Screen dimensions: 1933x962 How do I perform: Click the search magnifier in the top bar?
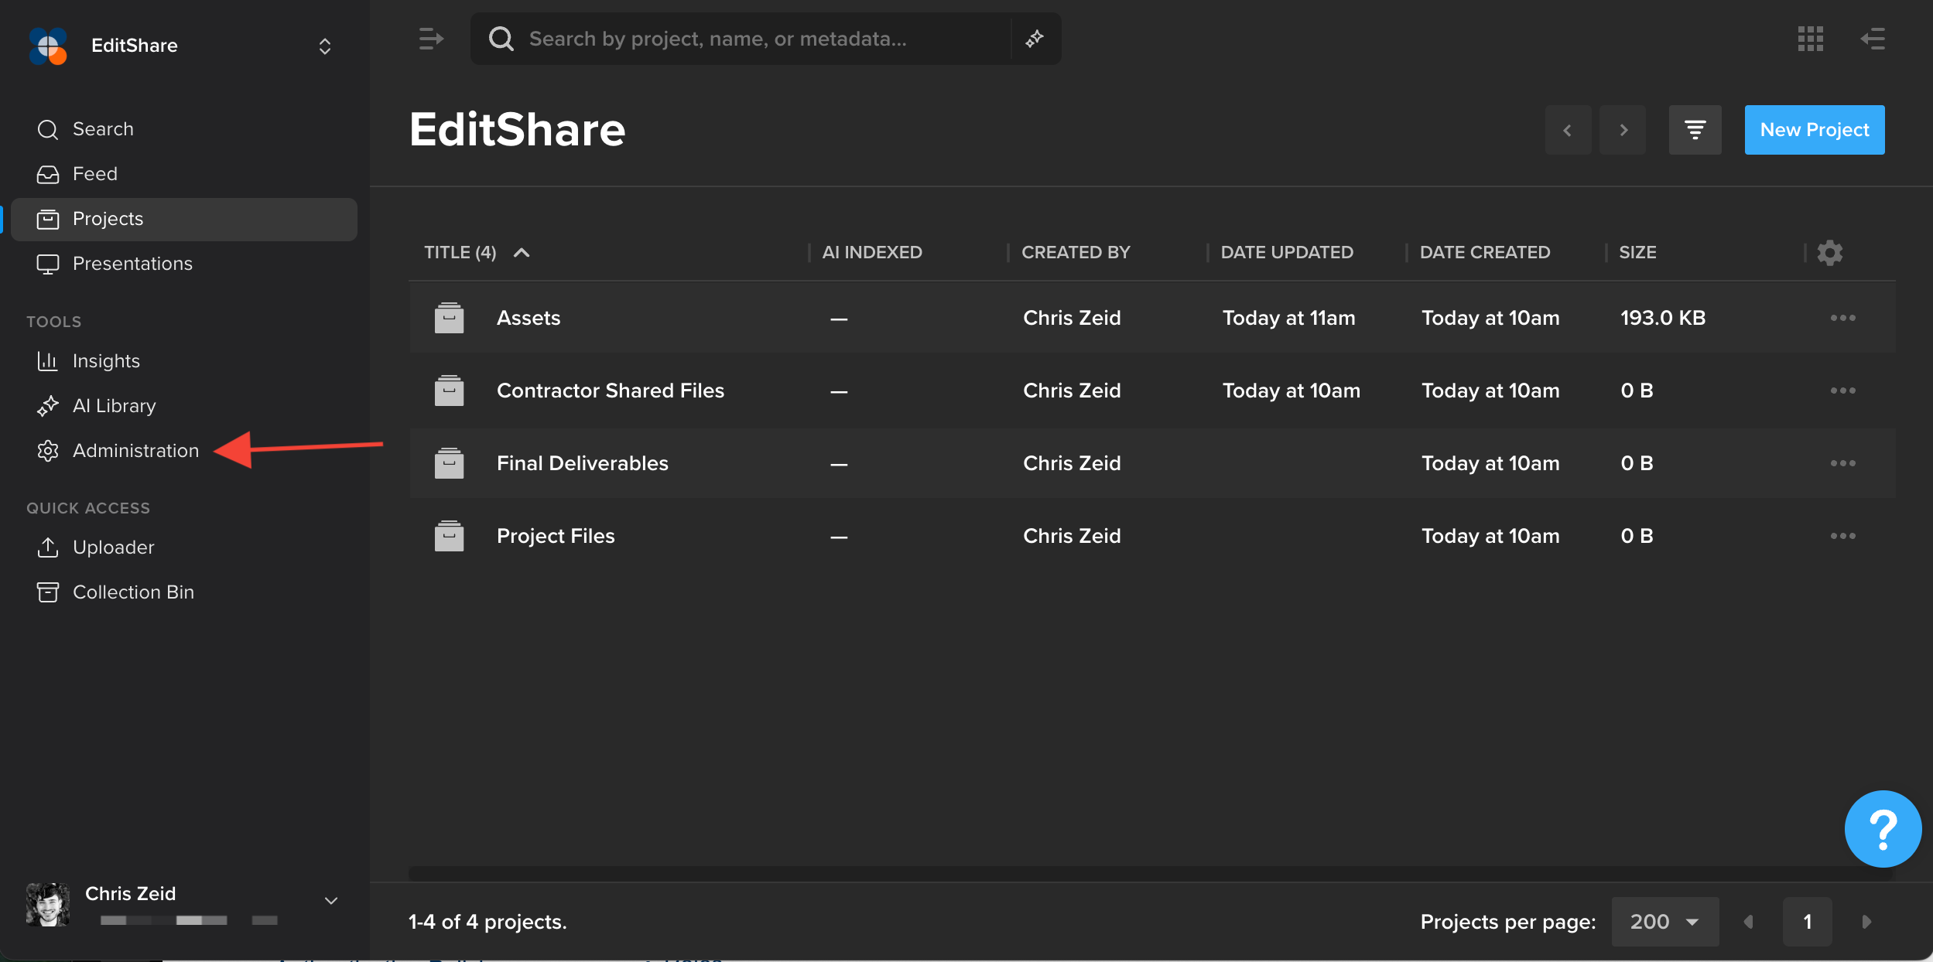(501, 39)
